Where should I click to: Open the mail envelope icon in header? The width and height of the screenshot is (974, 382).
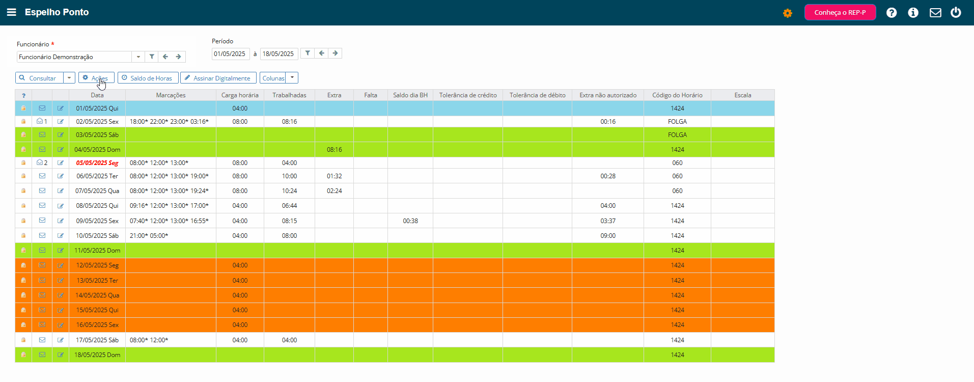935,13
